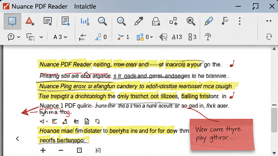
Task: Click the lasso search icon in mini toolbar
Action: (97, 121)
